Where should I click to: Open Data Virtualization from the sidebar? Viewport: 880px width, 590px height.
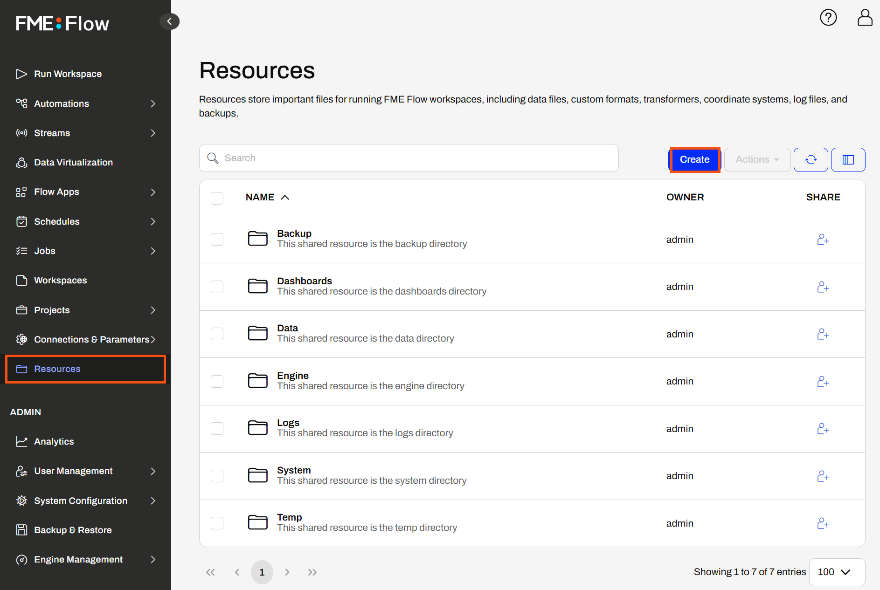73,162
